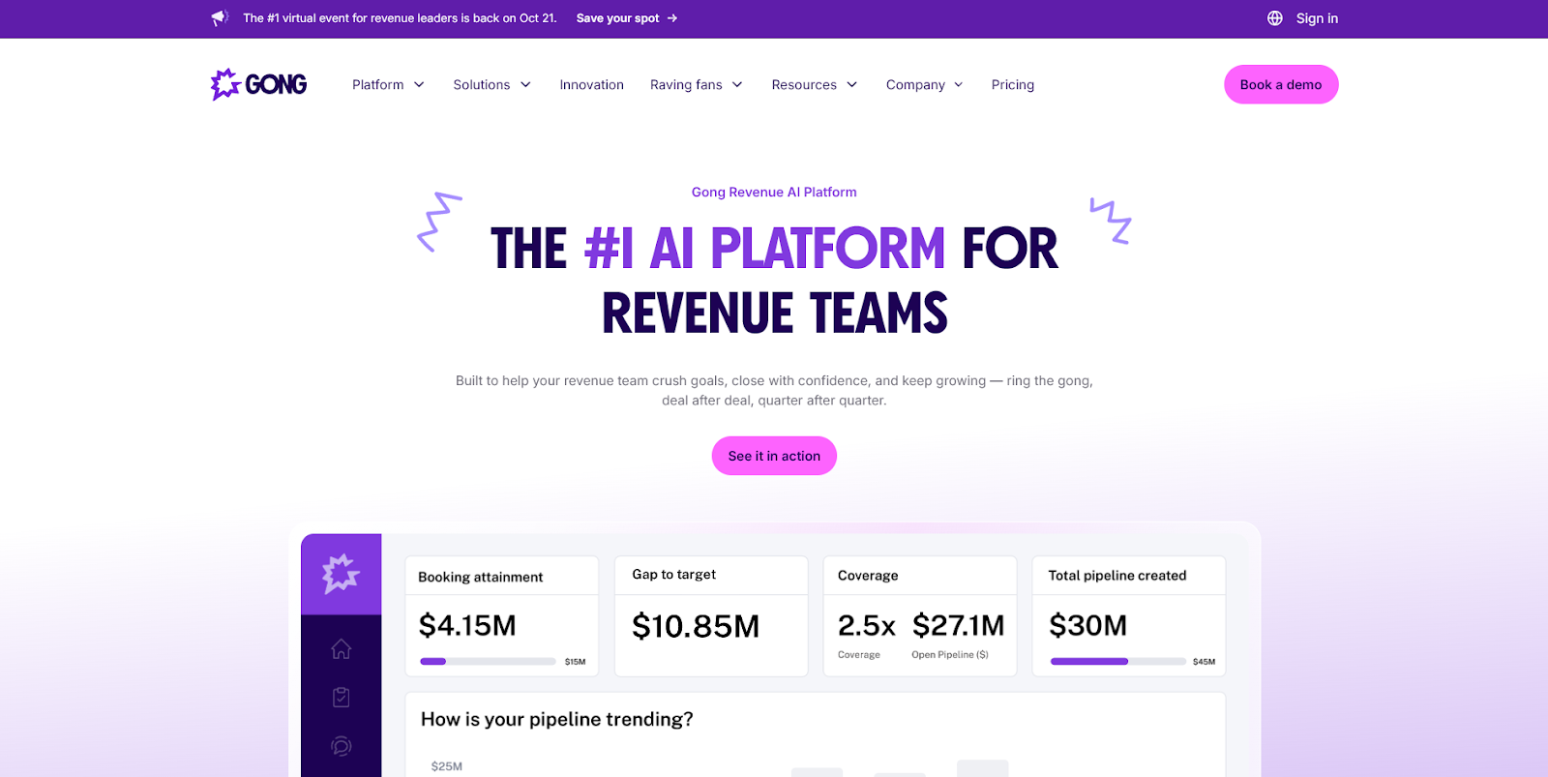
Task: Open the Platform navigation item
Action: pos(377,85)
